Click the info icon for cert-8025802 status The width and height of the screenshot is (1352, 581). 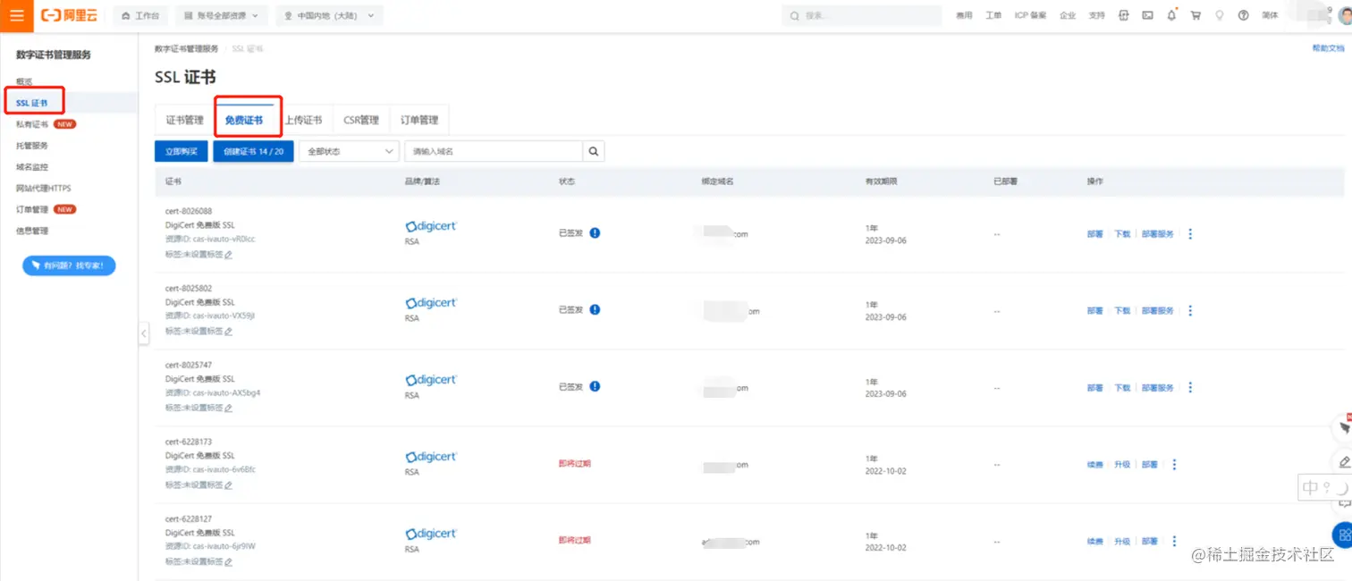click(x=595, y=309)
